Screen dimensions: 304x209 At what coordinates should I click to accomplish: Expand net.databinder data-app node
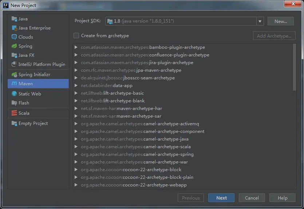[x=76, y=86]
